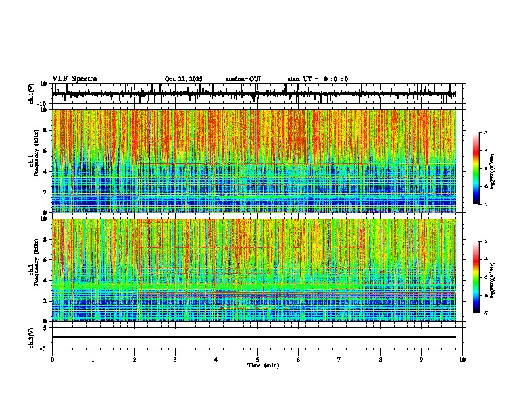The height and width of the screenshot is (403, 521).
Task: Click the '6' kHz tick on ch.2 axis
Action: pyautogui.click(x=46, y=260)
